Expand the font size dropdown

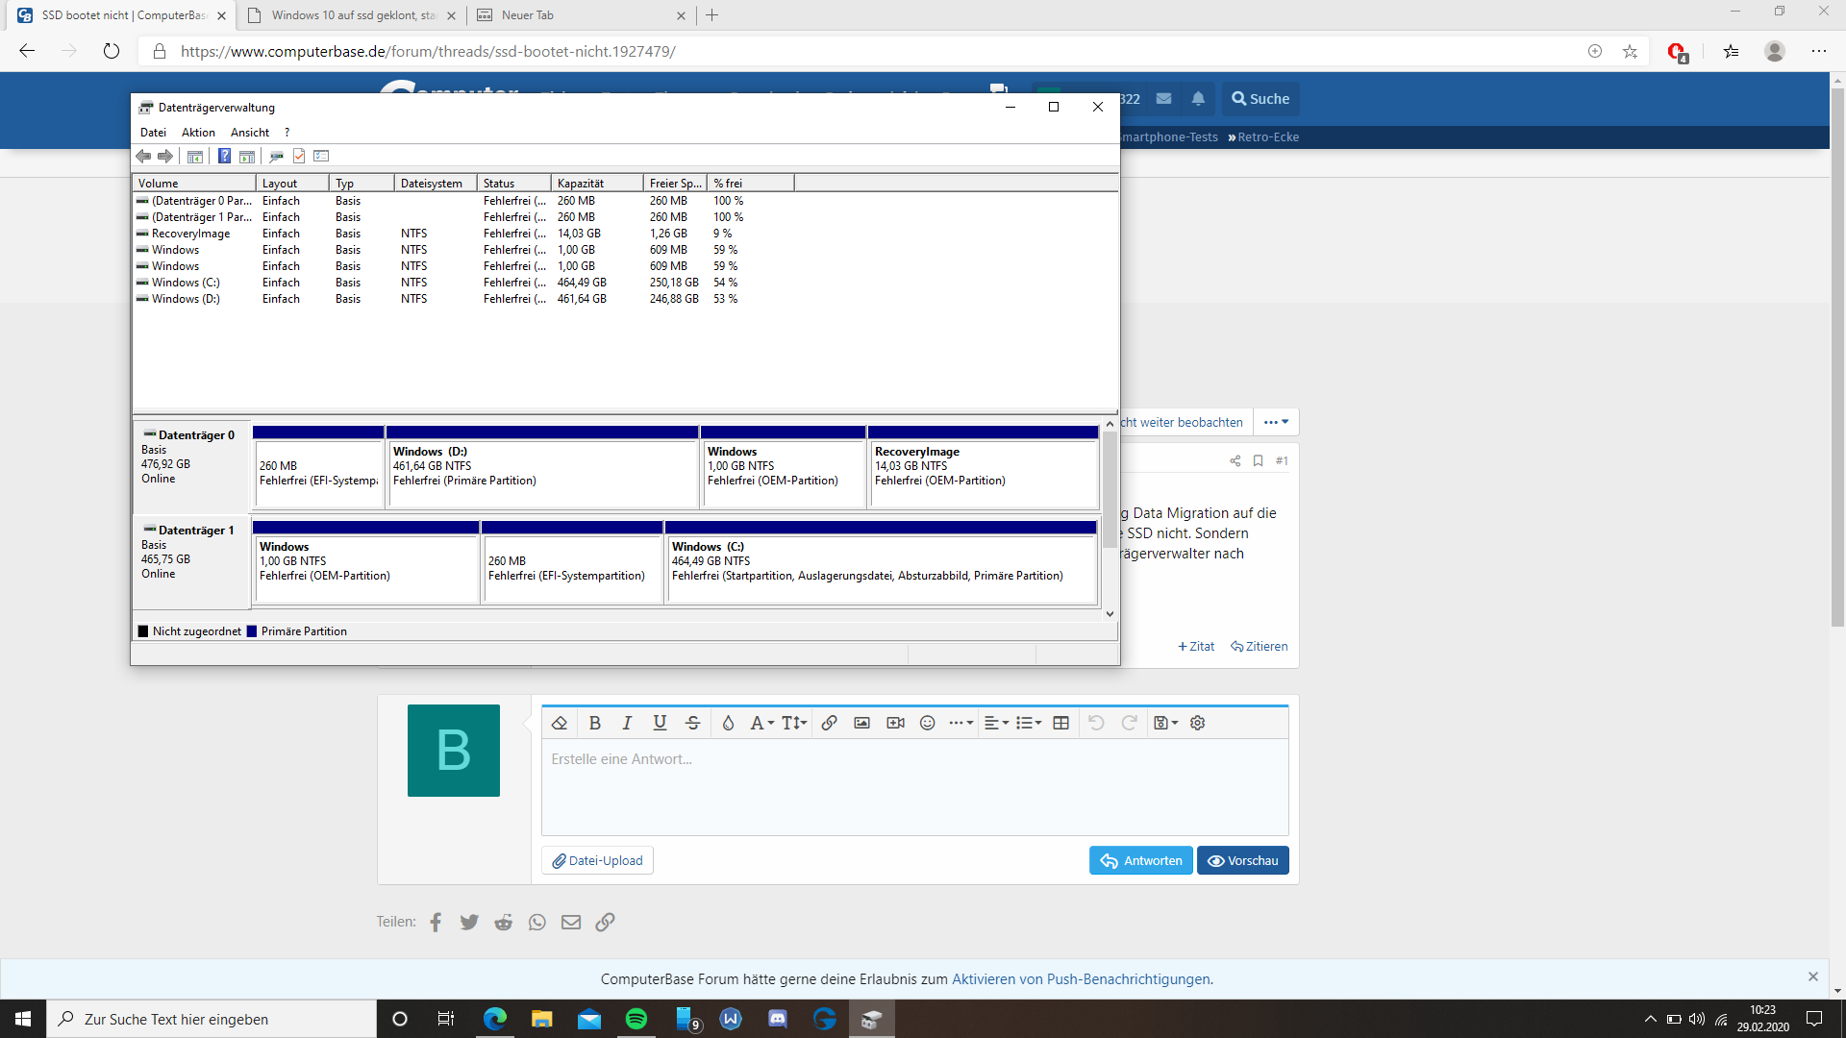[x=793, y=723]
